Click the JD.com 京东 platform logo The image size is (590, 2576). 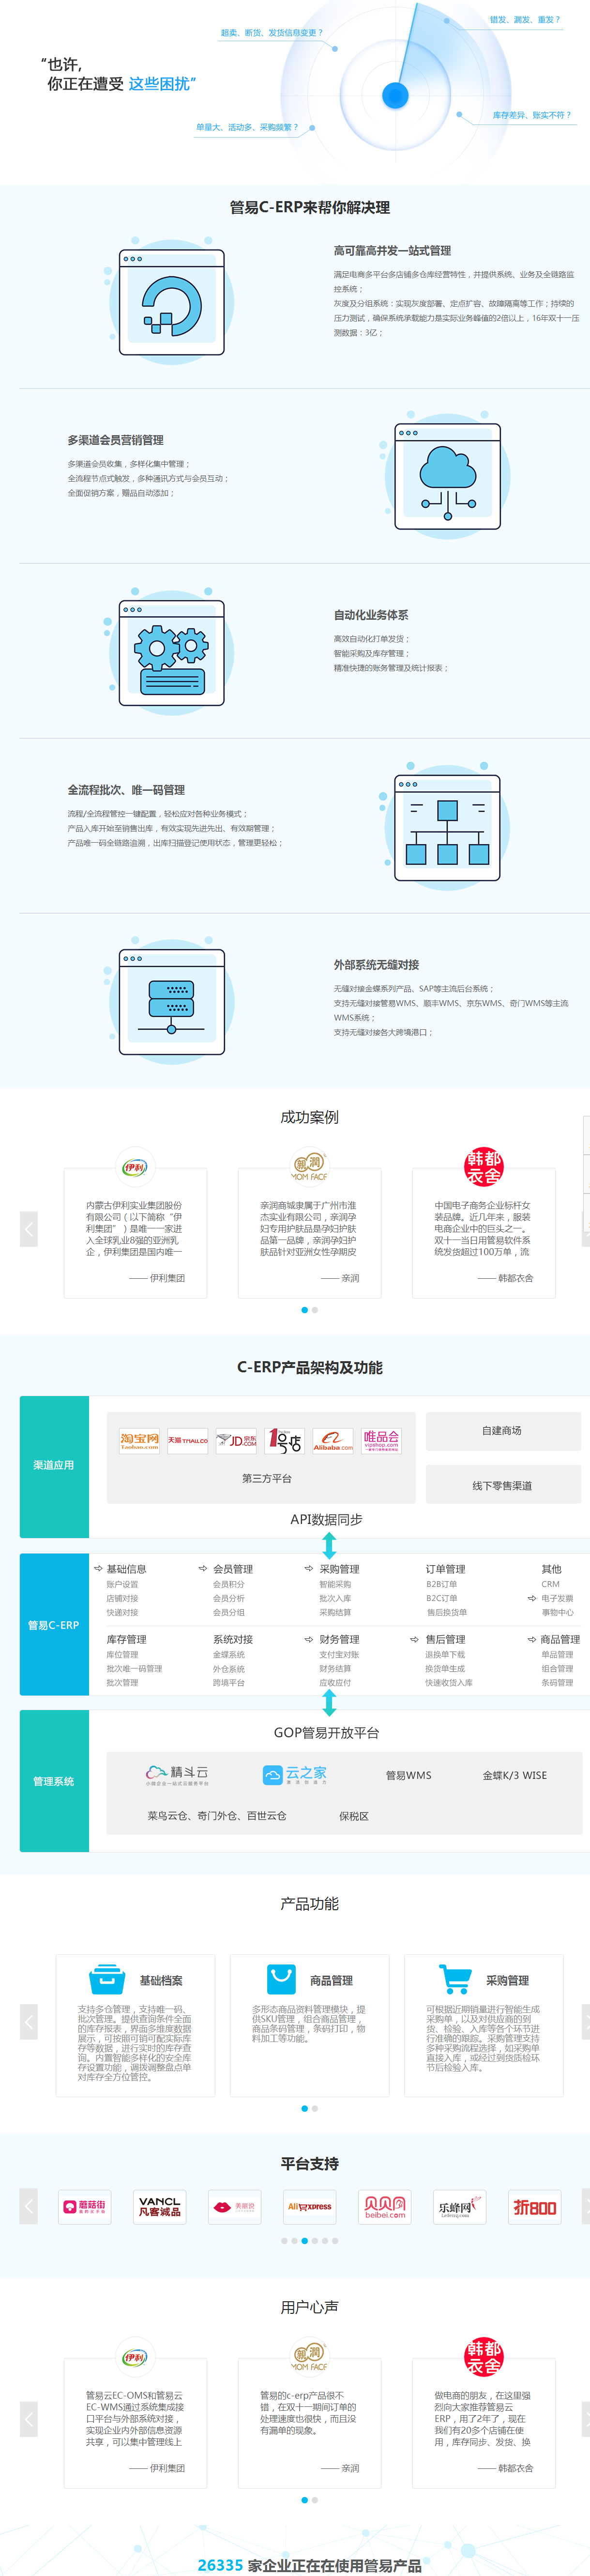(237, 1440)
